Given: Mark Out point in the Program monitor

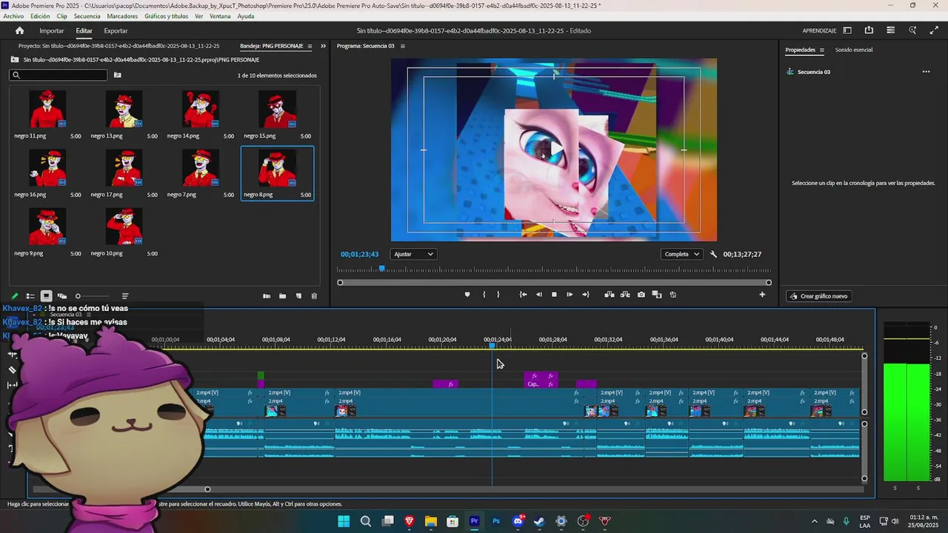Looking at the screenshot, I should click(498, 295).
